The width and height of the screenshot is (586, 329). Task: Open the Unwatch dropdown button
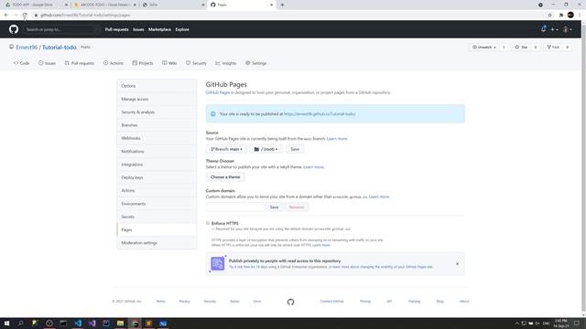point(484,48)
